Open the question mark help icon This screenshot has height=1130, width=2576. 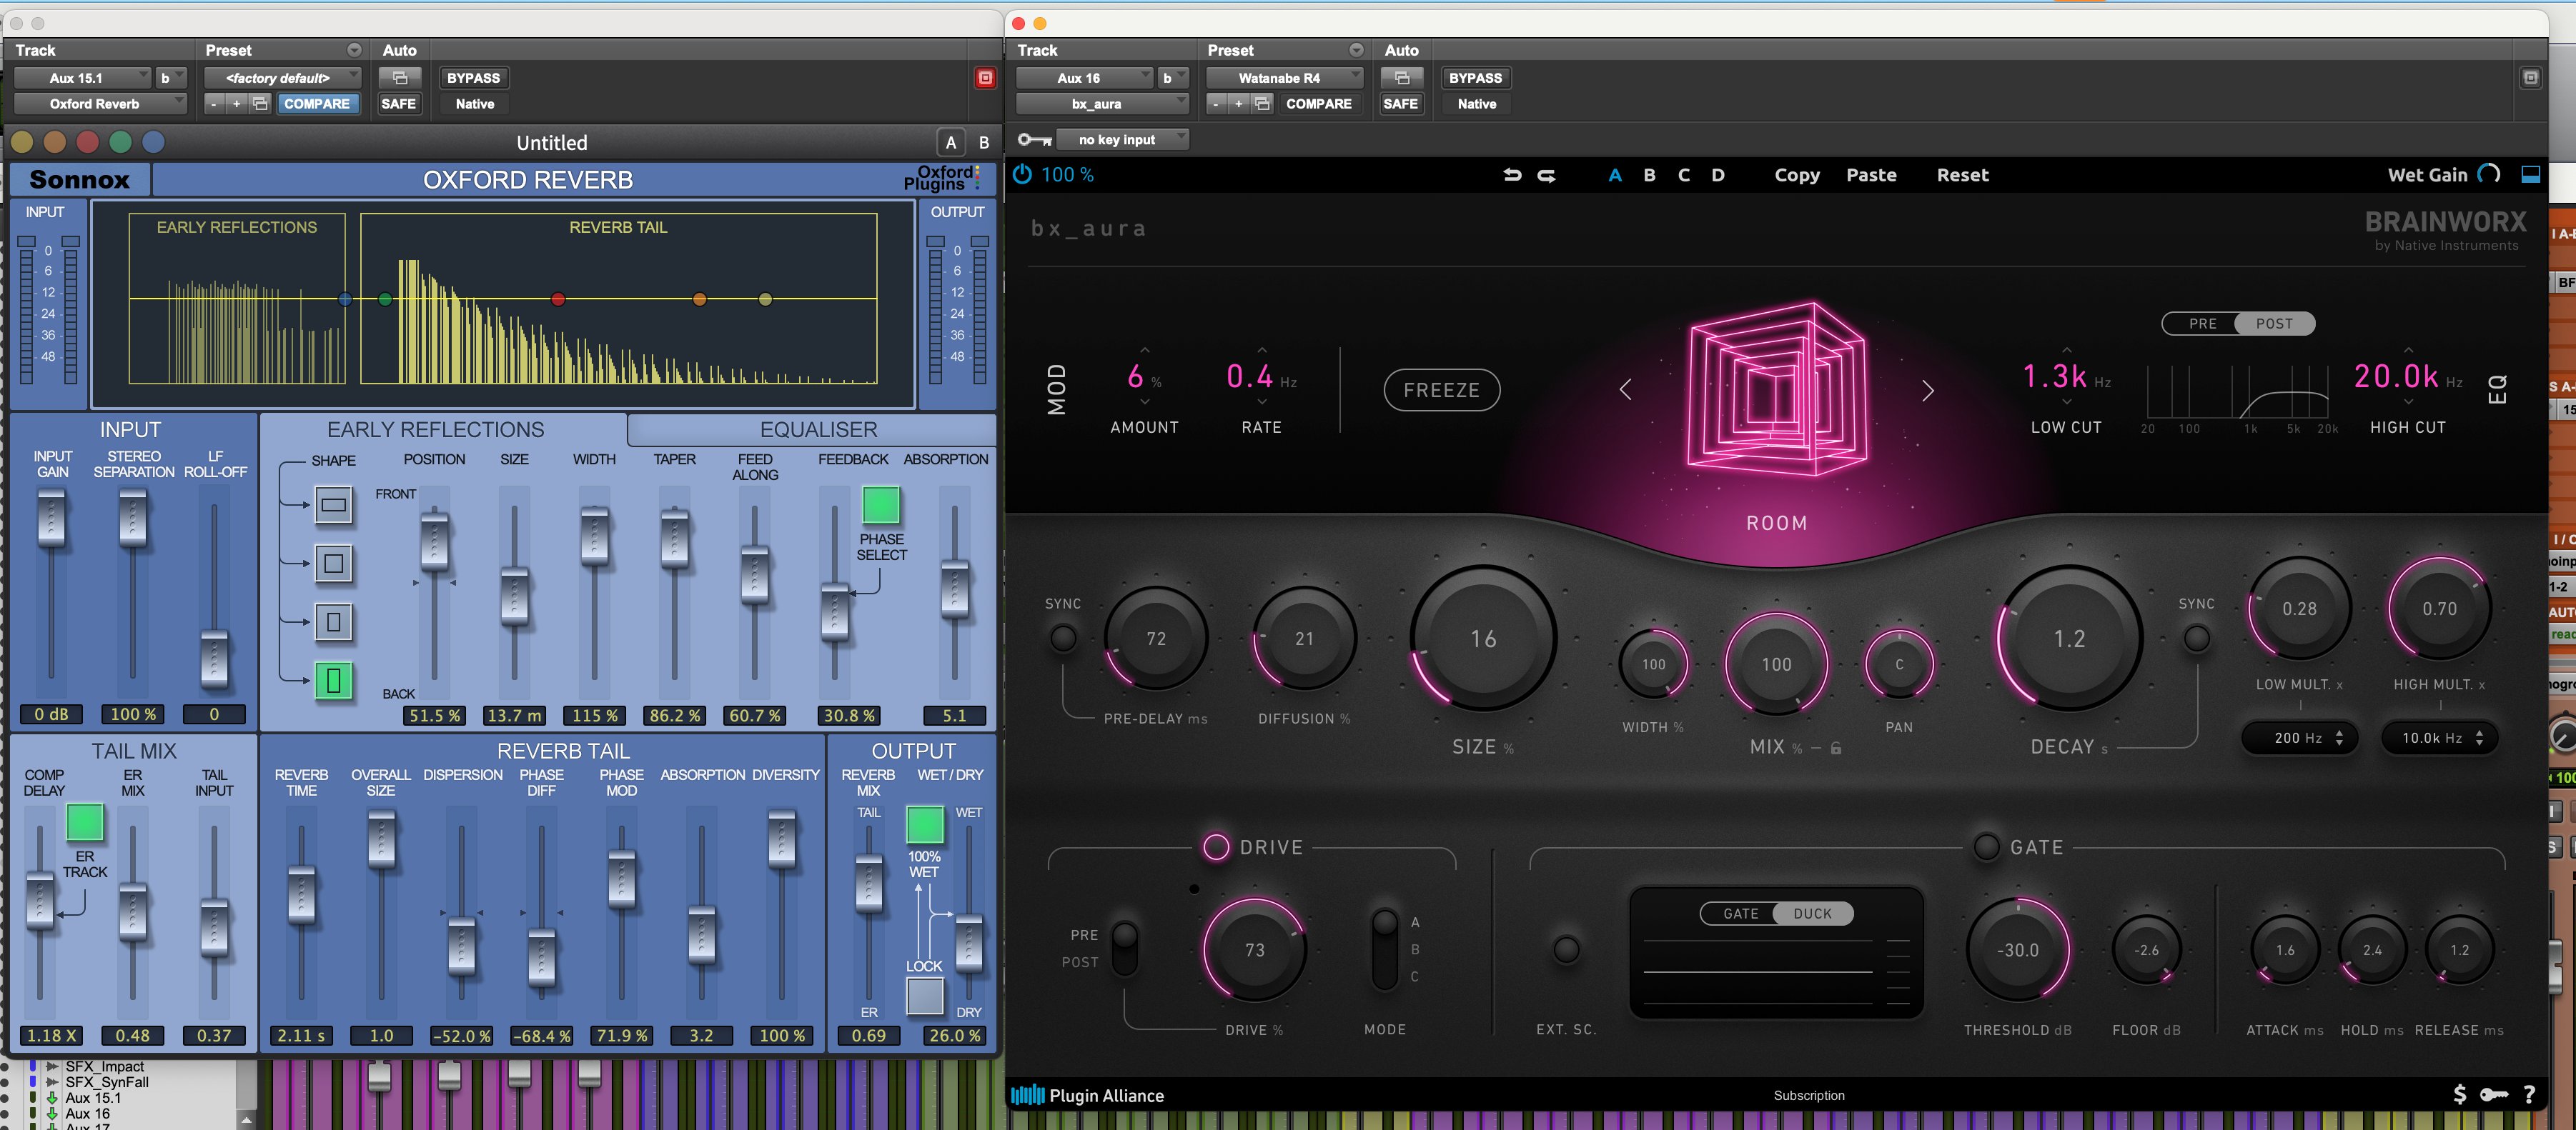pyautogui.click(x=2529, y=1094)
